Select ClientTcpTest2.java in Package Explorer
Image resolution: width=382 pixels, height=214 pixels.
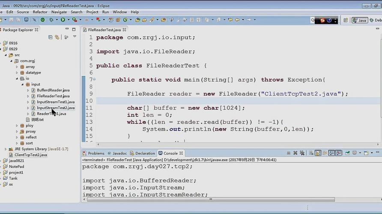(30, 155)
